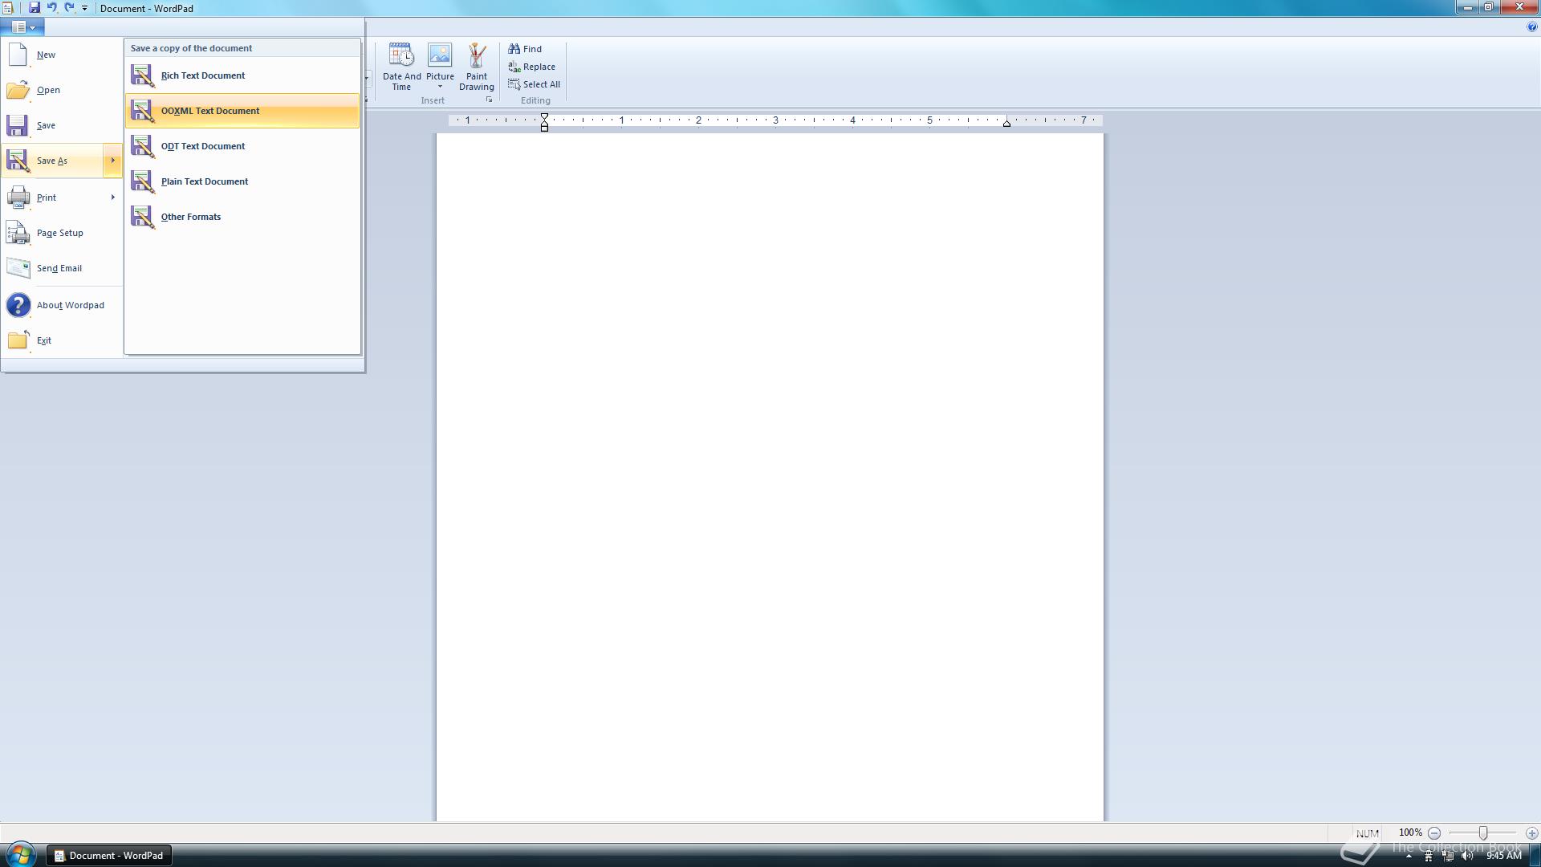Open Page Setup from the menu

pyautogui.click(x=59, y=233)
